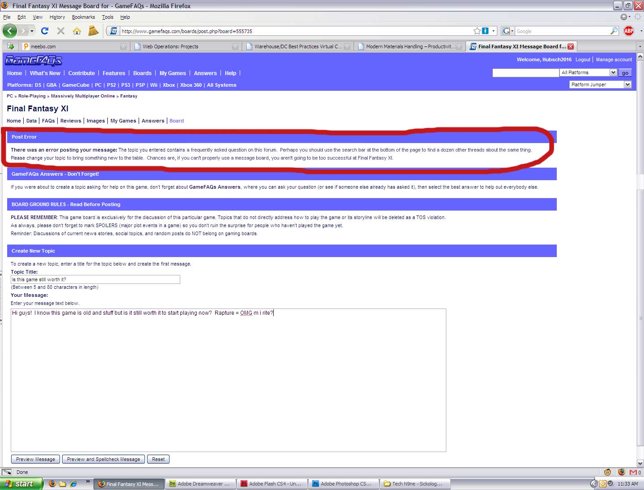
Task: Click inside the Topic Title field
Action: [x=95, y=279]
